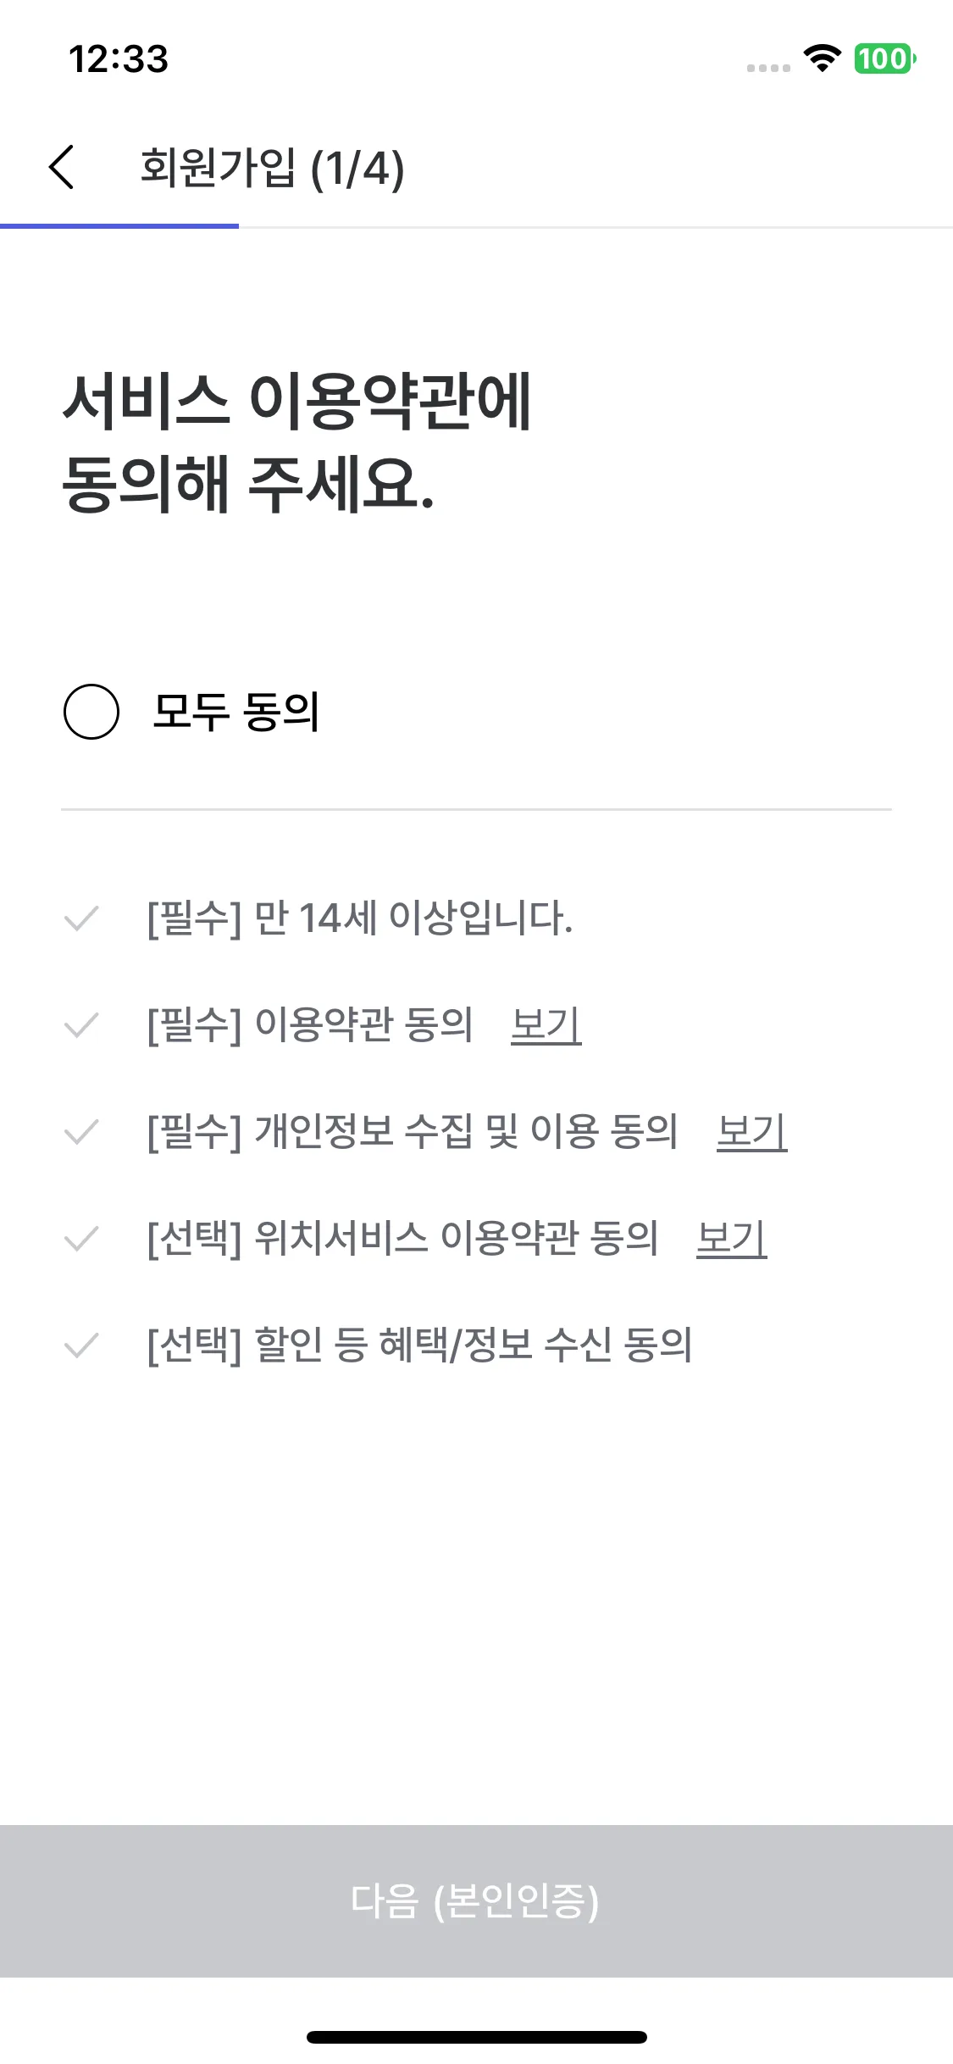The image size is (953, 2064).
Task: Tap the '회원가입 (1/4)' header title
Action: coord(272,167)
